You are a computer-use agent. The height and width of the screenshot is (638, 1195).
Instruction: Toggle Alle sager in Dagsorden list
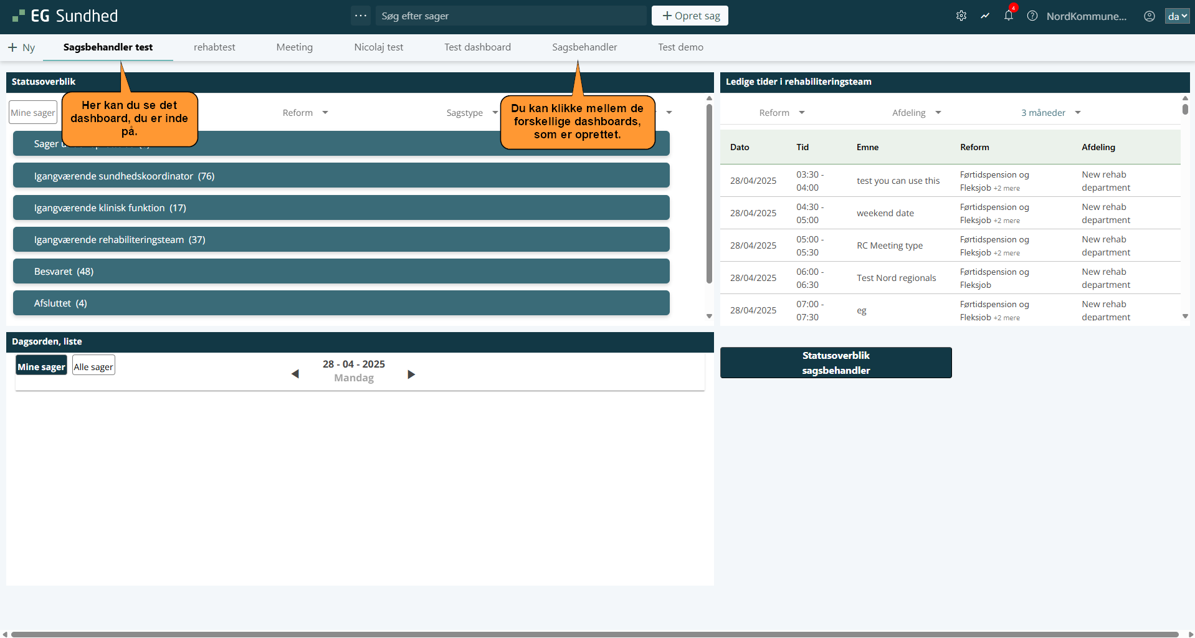tap(93, 366)
